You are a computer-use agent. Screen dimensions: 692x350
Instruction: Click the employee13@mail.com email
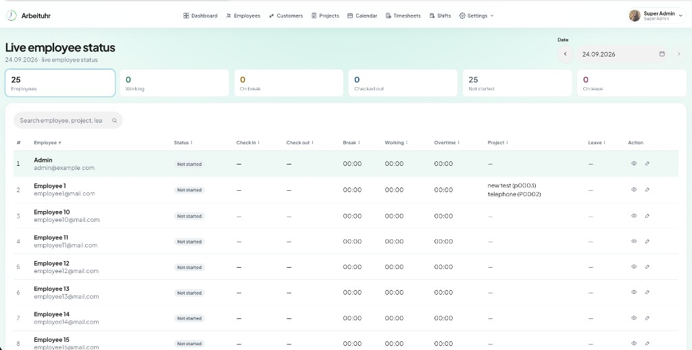[x=66, y=296]
